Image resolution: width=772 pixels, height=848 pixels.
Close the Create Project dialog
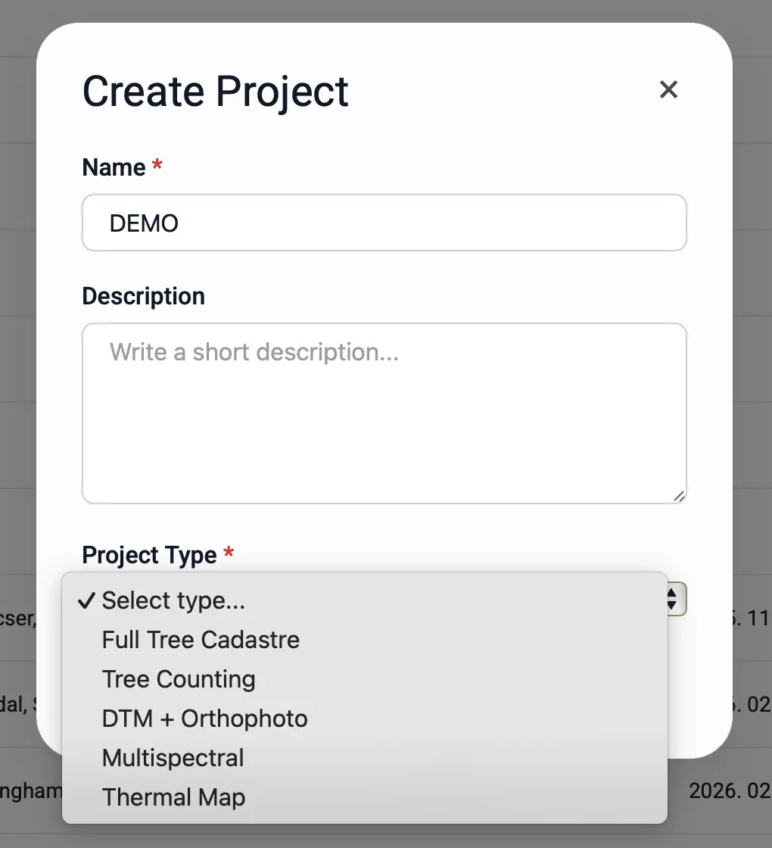tap(668, 90)
